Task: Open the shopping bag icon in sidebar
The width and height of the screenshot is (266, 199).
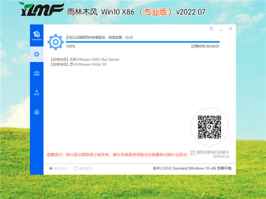Action: point(37,112)
